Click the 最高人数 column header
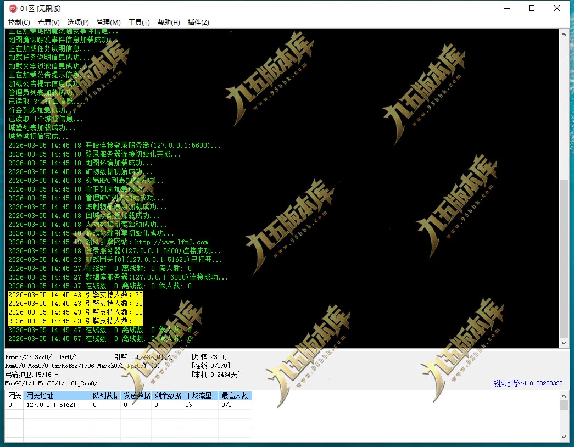The height and width of the screenshot is (447, 574). [235, 395]
